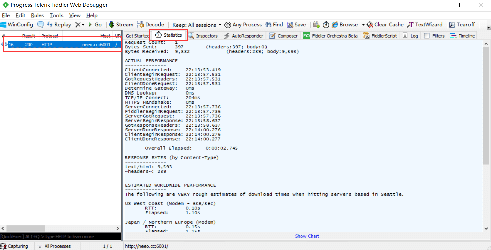Open the Composer tab
The height and width of the screenshot is (250, 491).
point(284,36)
